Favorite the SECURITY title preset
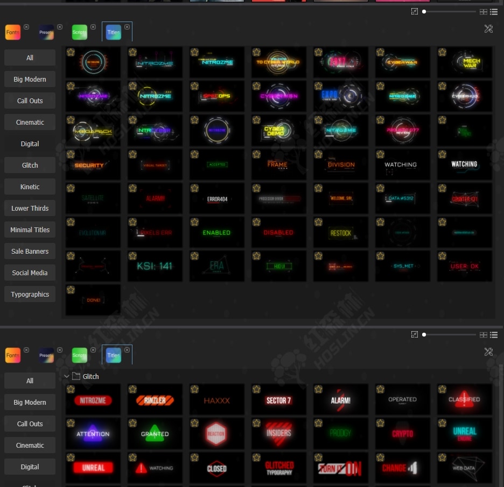 tap(71, 154)
